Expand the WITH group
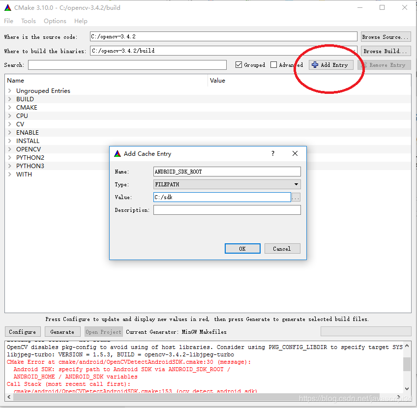 (x=9, y=174)
